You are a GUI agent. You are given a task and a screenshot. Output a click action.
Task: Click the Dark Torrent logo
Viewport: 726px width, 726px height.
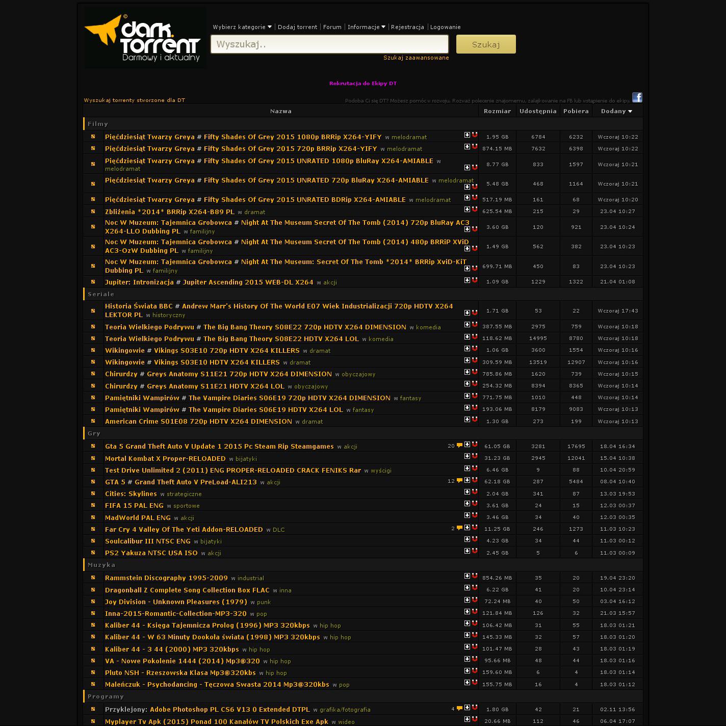145,37
